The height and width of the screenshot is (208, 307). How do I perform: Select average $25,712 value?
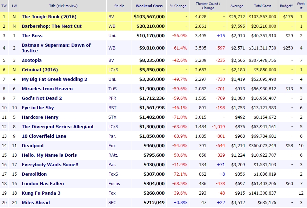[237, 17]
